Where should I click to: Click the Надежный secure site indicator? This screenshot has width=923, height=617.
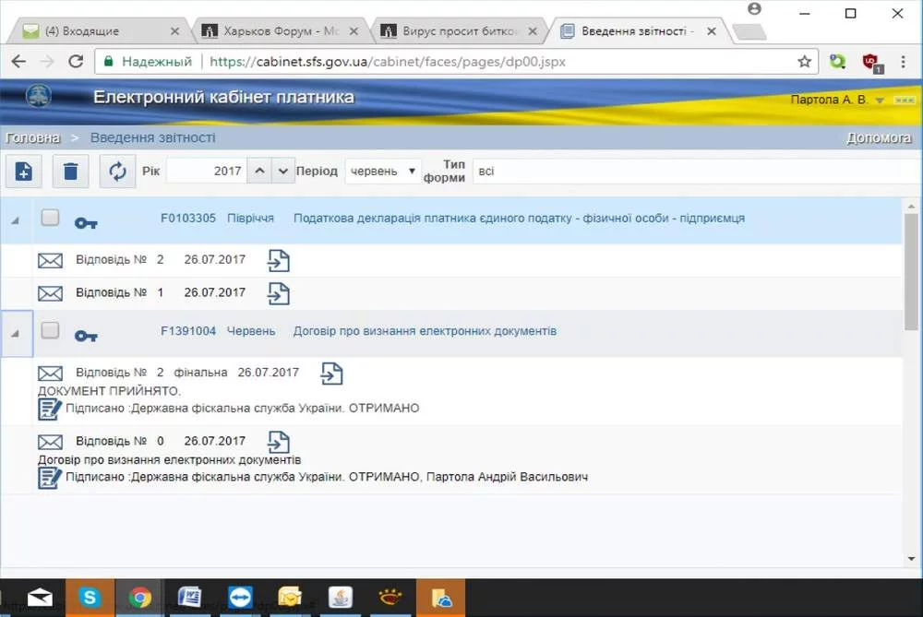tap(148, 62)
